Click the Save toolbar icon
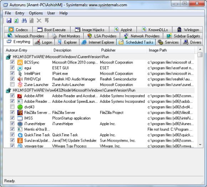Image resolution: width=207 pixels, height=187 pixels. (9, 21)
